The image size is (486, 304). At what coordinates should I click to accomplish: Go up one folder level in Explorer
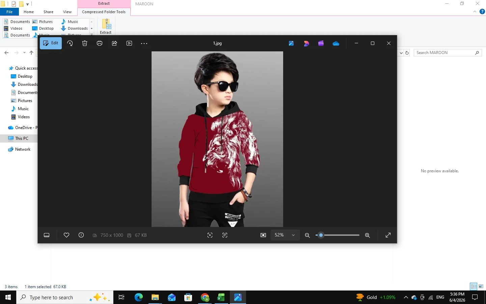[31, 53]
